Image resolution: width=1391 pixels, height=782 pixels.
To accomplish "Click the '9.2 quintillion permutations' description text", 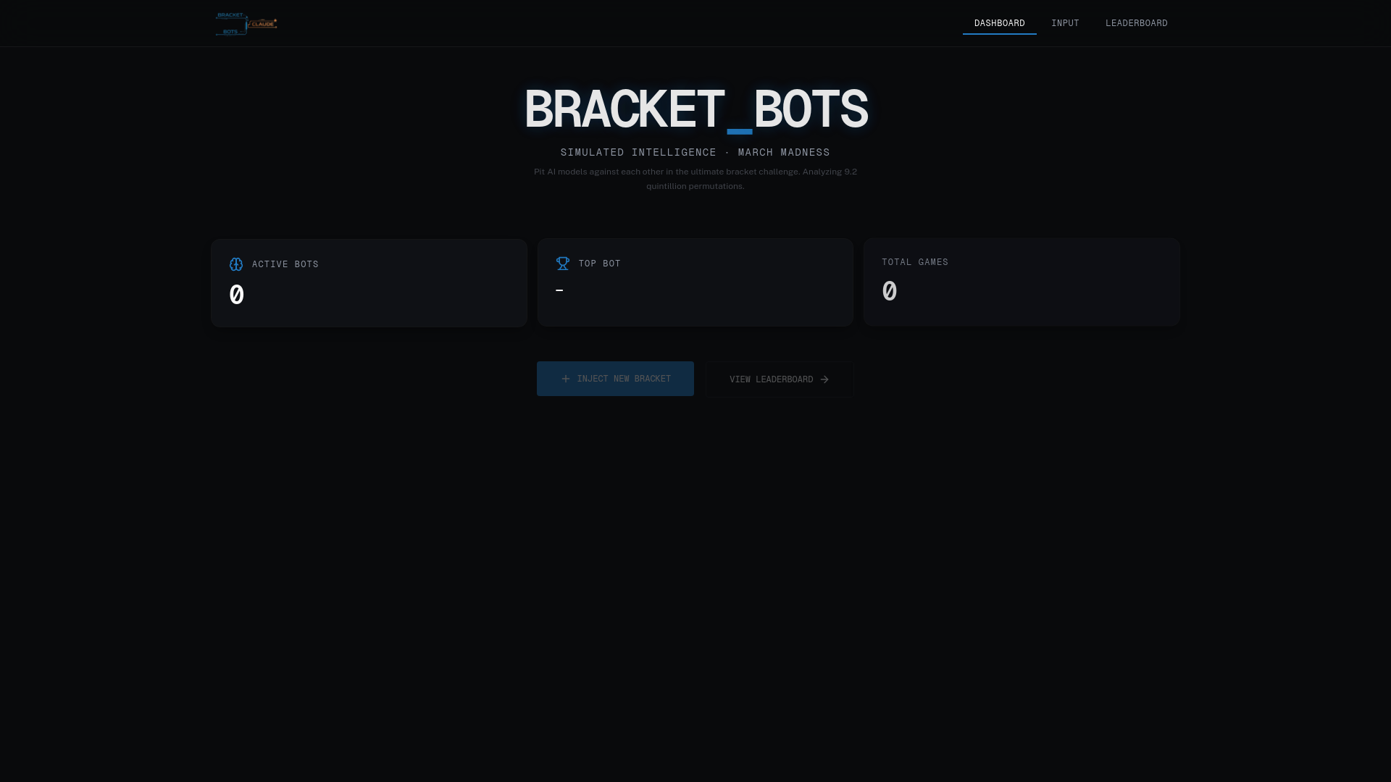I will 695,179.
